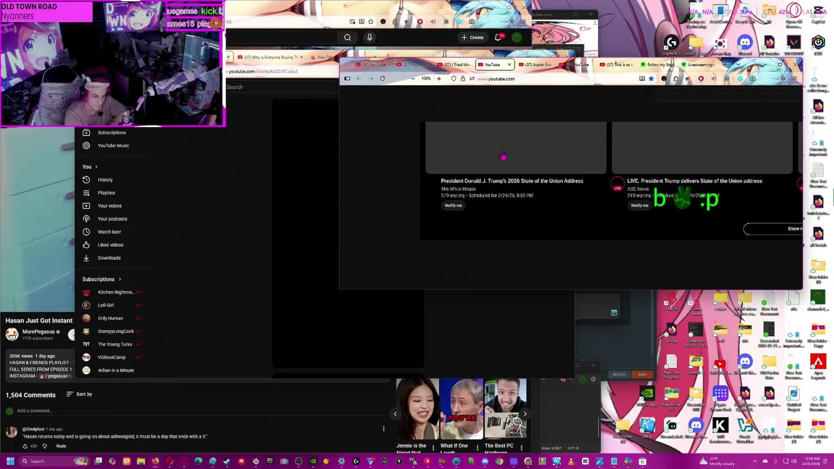Screen dimensions: 834x469
Task: Open Logitech G Hub desktop shortcut
Action: (671, 46)
